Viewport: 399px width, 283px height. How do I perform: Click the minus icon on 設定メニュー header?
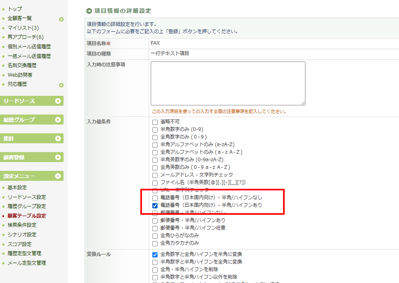coord(58,176)
